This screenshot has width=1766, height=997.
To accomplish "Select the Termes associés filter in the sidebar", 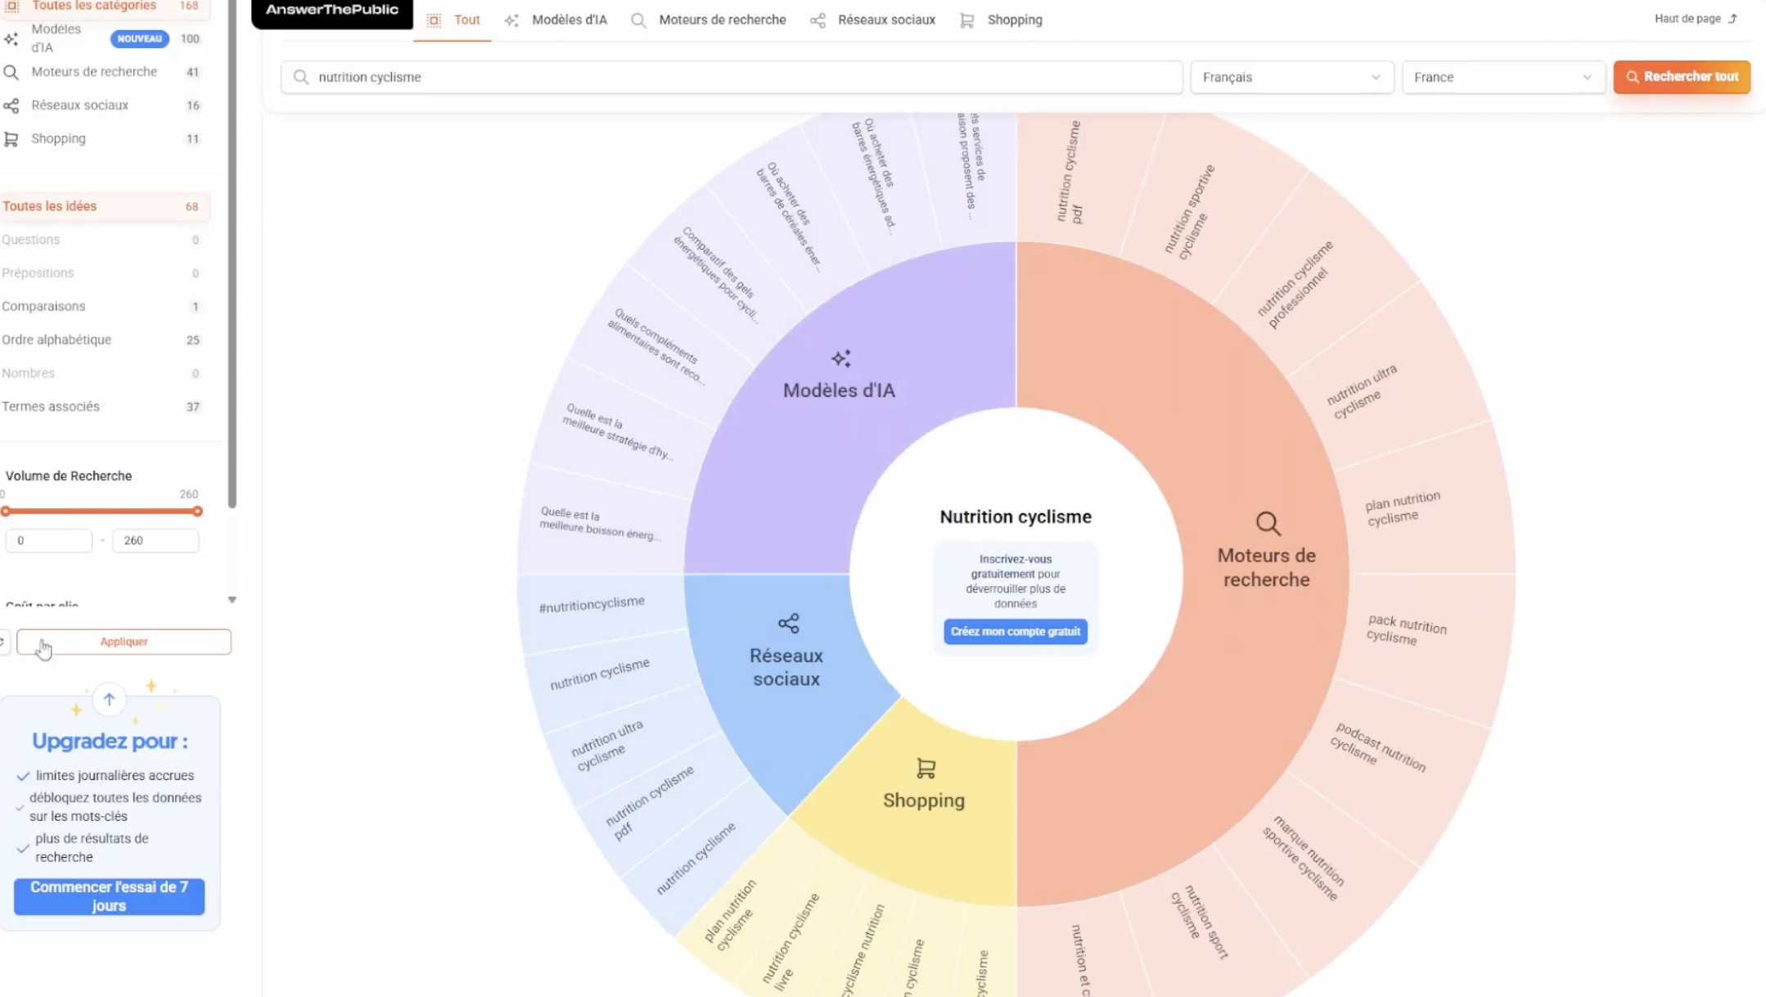I will (51, 407).
